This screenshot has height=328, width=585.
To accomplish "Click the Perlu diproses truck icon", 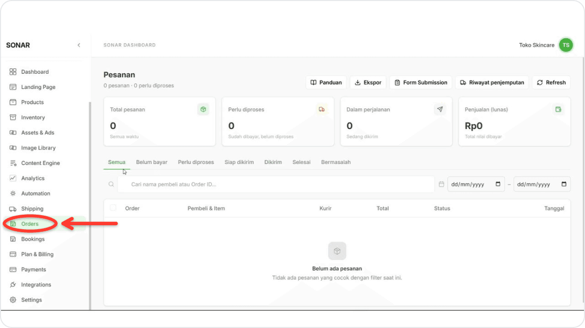I will coord(322,109).
